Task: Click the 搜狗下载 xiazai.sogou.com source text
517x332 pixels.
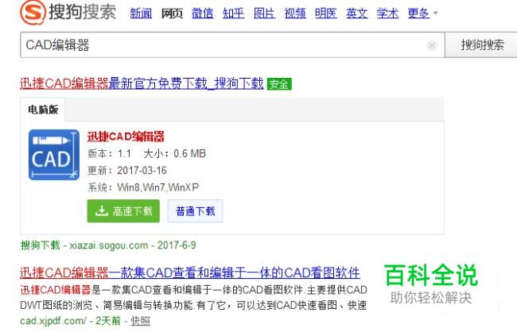Action: pyautogui.click(x=108, y=245)
